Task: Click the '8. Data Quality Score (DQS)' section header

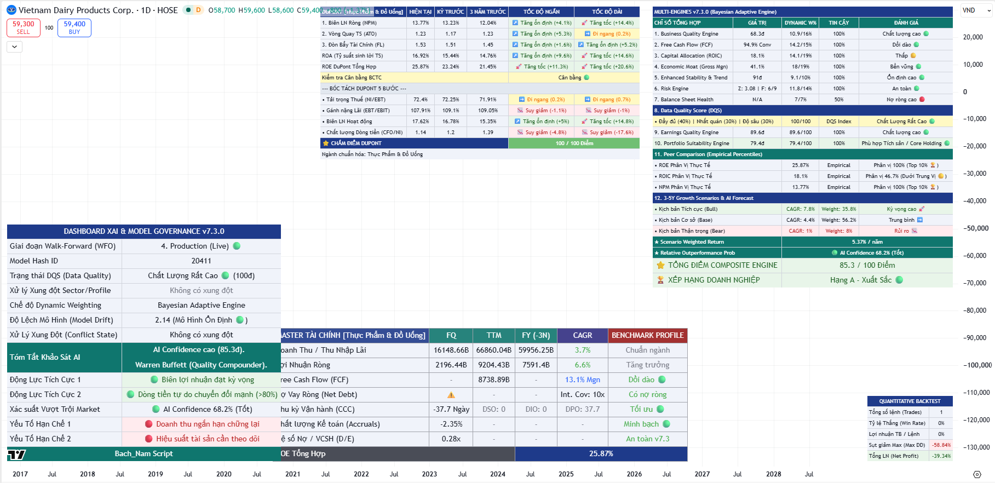Action: click(x=803, y=111)
